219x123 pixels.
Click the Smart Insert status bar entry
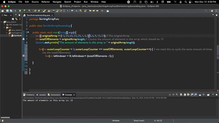139,121
